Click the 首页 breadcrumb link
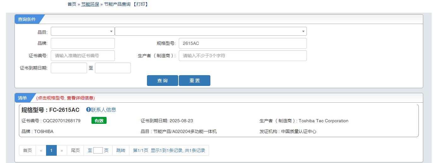The height and width of the screenshot is (163, 433). (72, 4)
